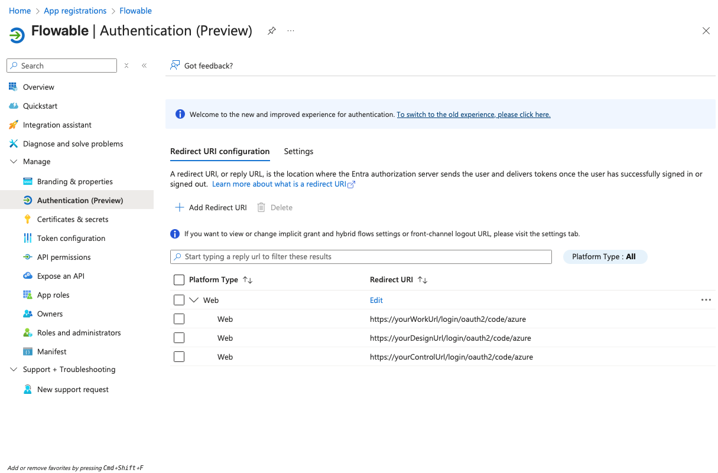Screen dimensions: 718x473
Task: Click the Add Redirect URI button
Action: [x=211, y=207]
